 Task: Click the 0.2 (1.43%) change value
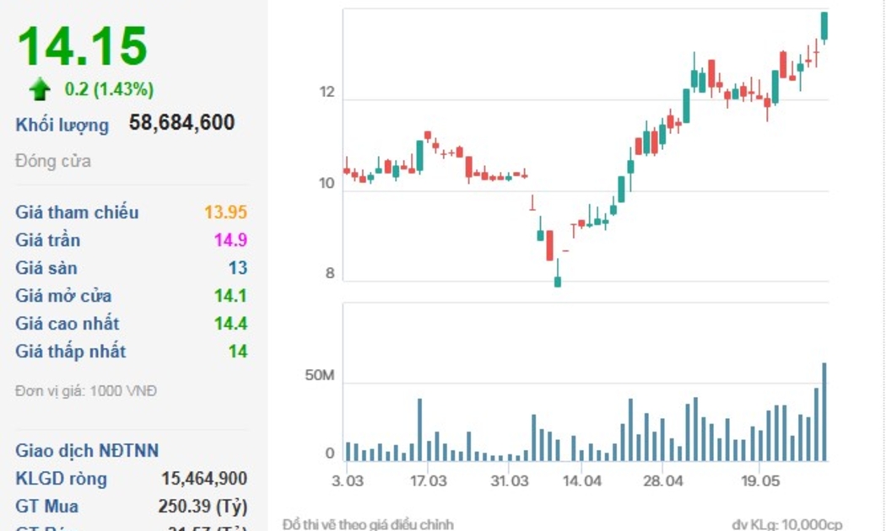click(x=109, y=89)
